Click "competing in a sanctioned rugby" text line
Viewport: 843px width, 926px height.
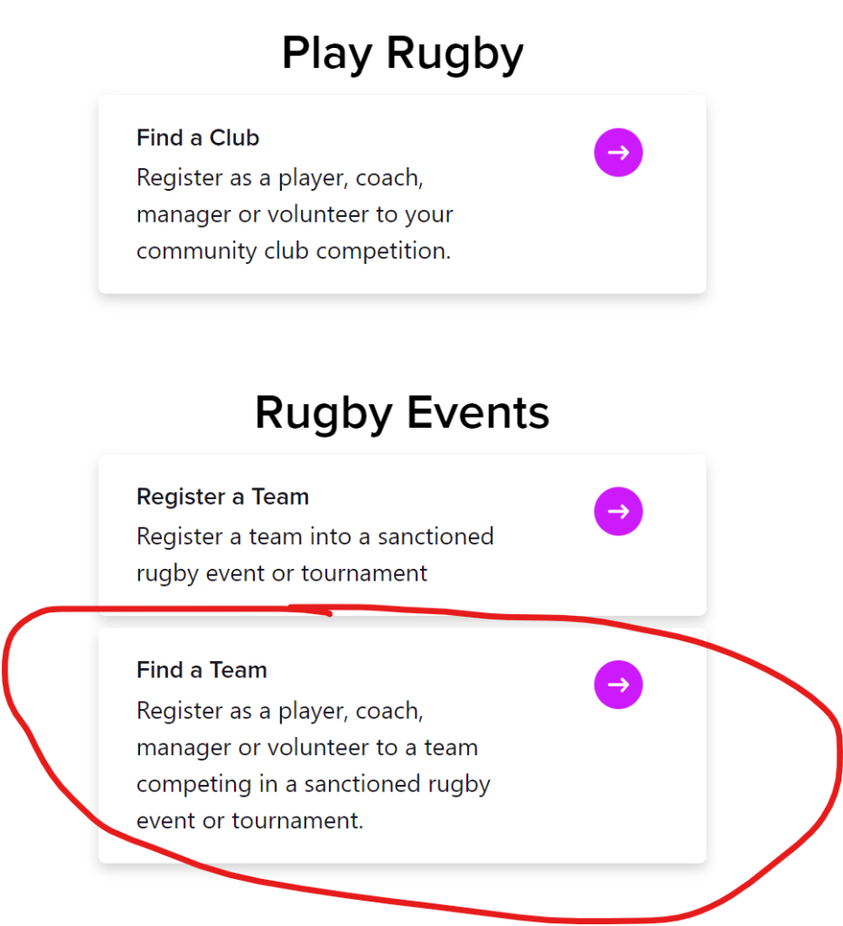click(313, 784)
